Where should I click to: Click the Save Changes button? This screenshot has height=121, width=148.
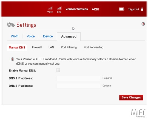pos(131,98)
